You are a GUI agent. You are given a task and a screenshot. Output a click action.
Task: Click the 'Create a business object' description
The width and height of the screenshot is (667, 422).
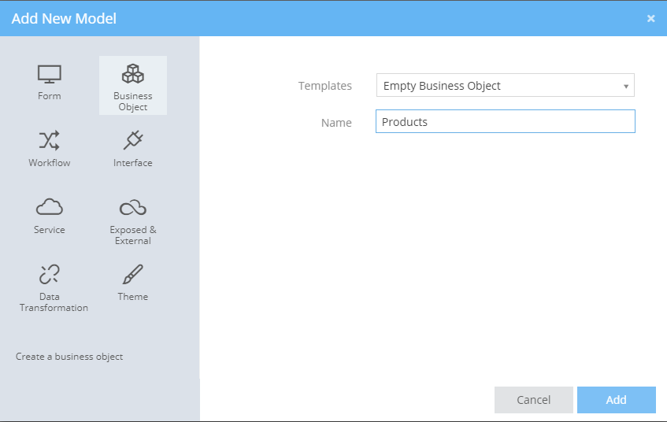(69, 357)
